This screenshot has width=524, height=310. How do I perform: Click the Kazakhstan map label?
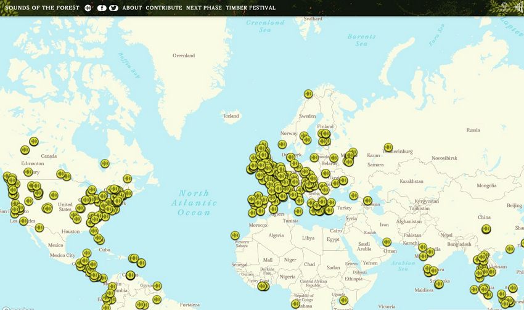click(411, 181)
